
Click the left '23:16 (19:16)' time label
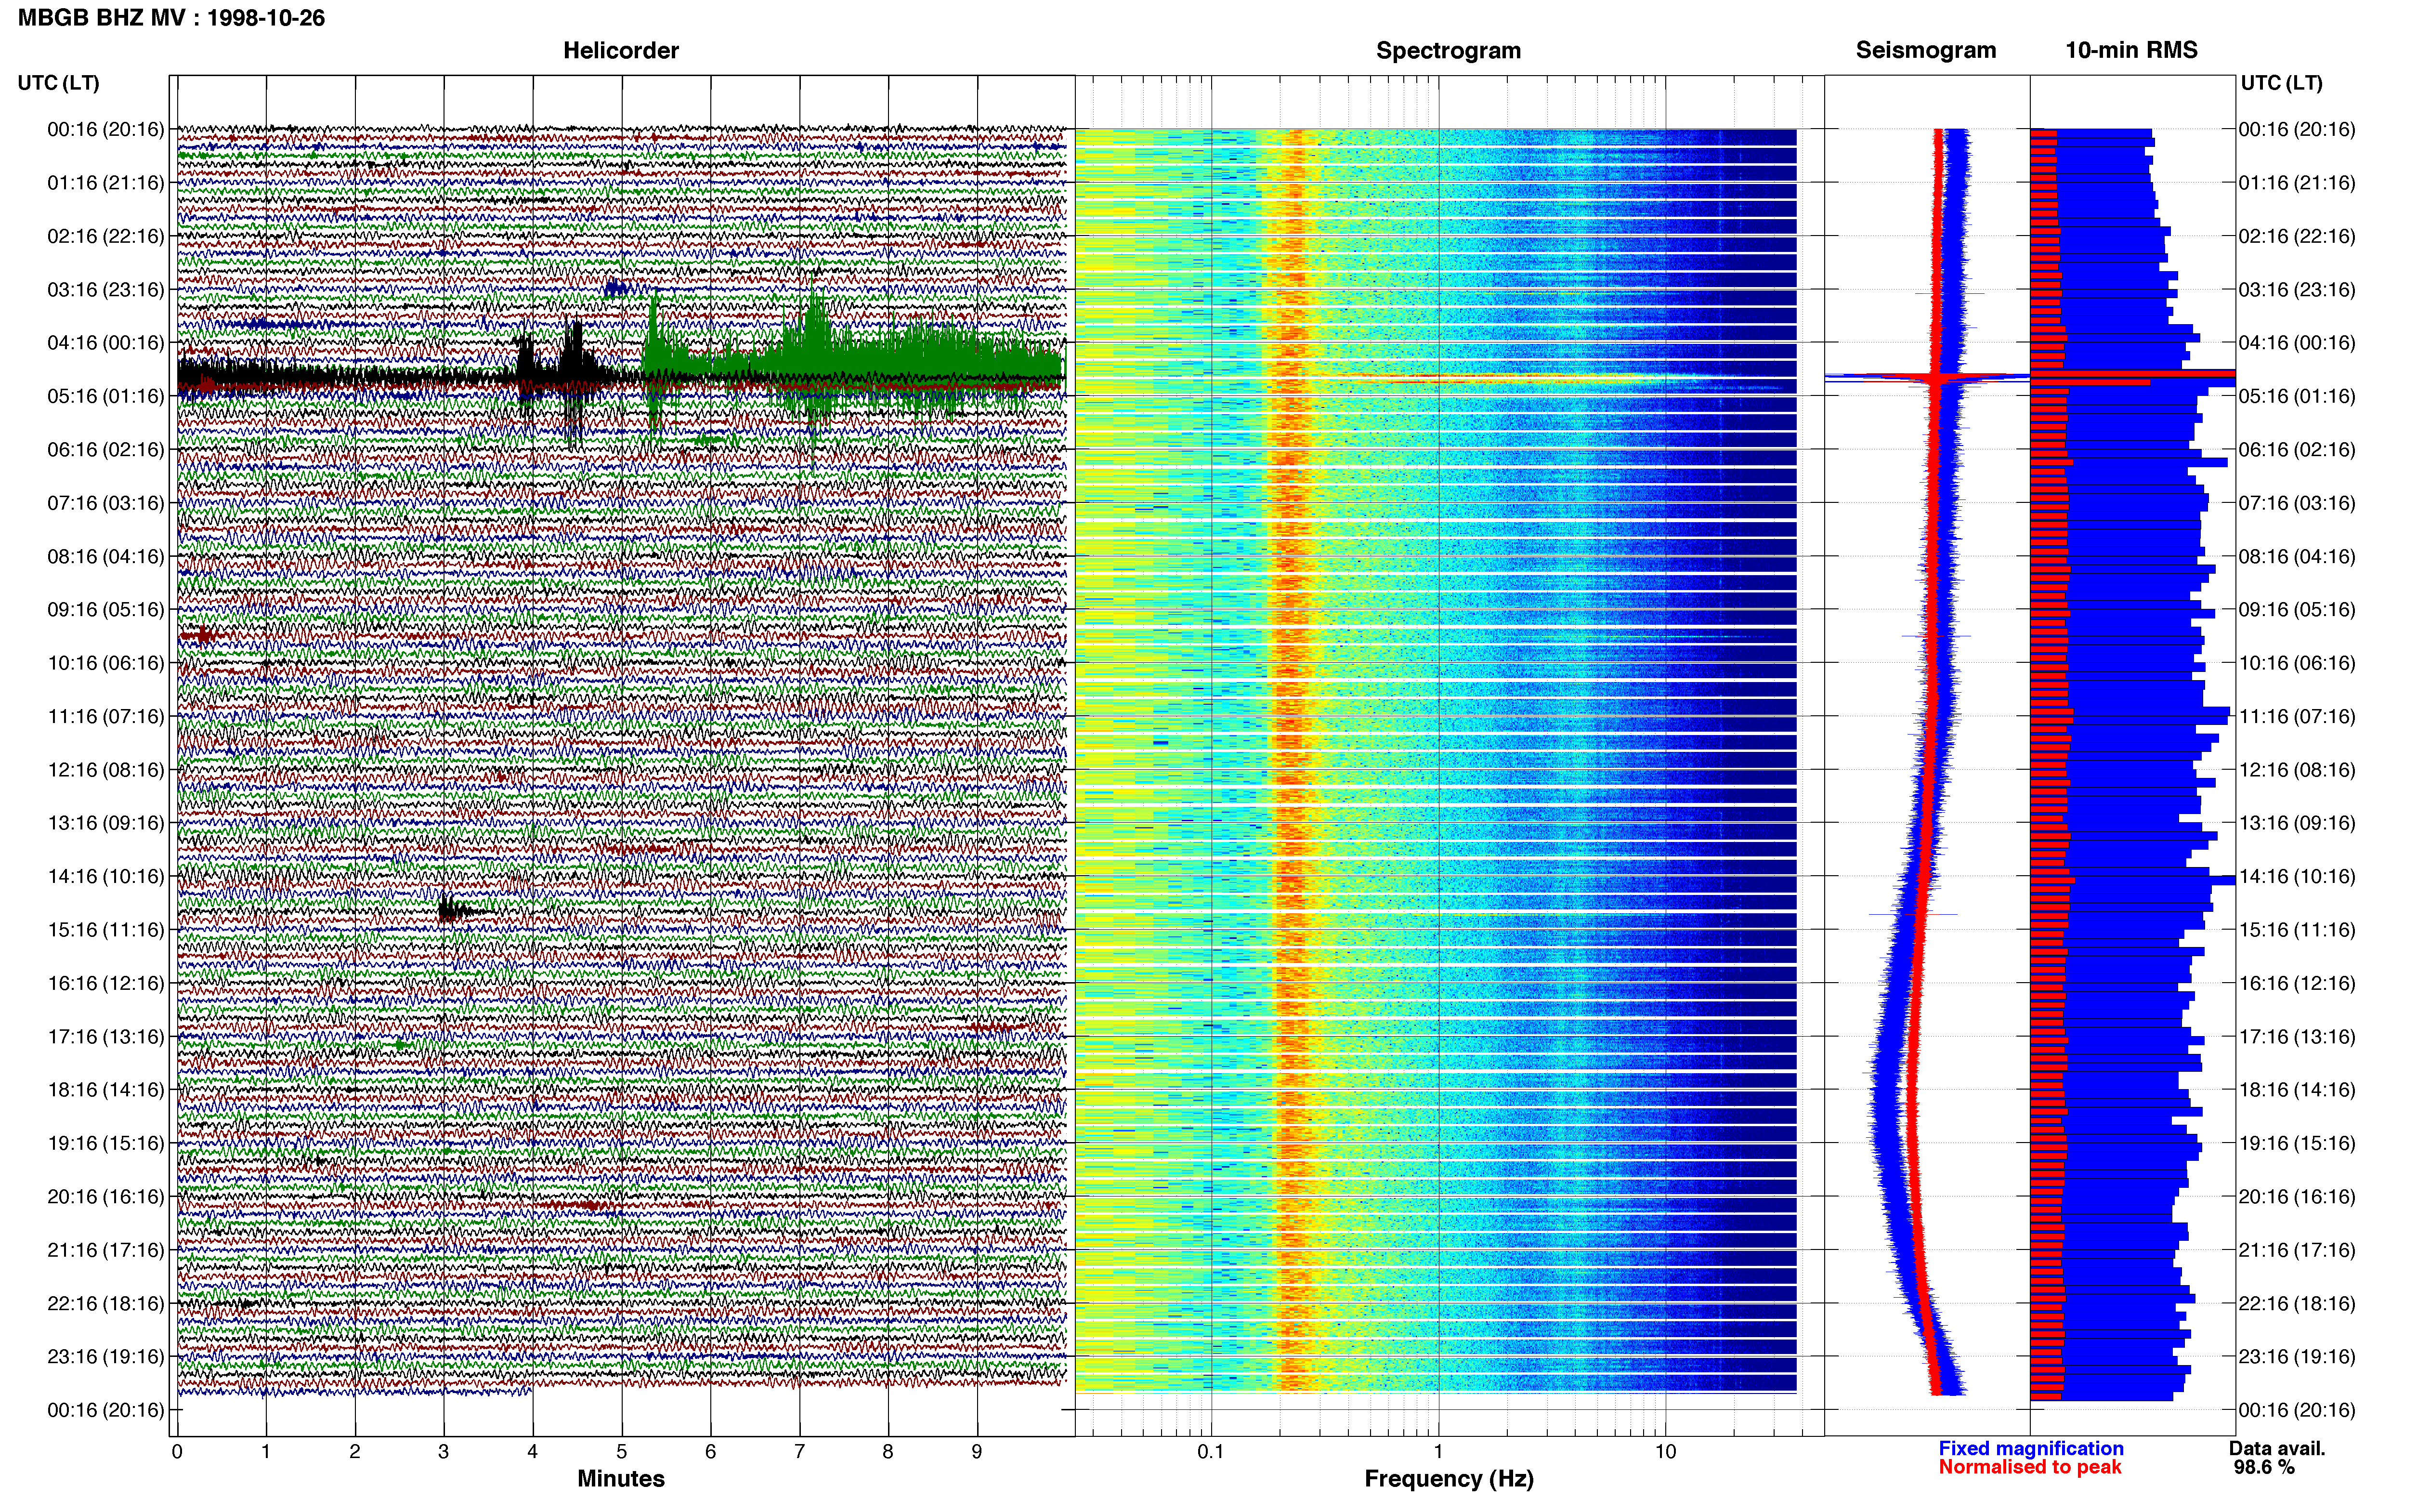pyautogui.click(x=105, y=1357)
